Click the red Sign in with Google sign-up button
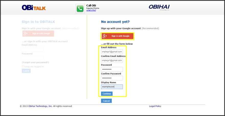This screenshot has width=225, height=116. [x=118, y=36]
